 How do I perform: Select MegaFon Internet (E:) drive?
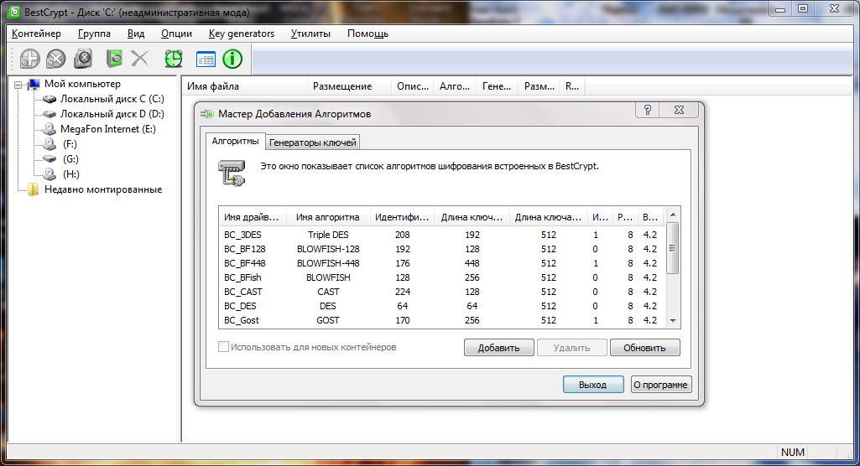point(107,129)
